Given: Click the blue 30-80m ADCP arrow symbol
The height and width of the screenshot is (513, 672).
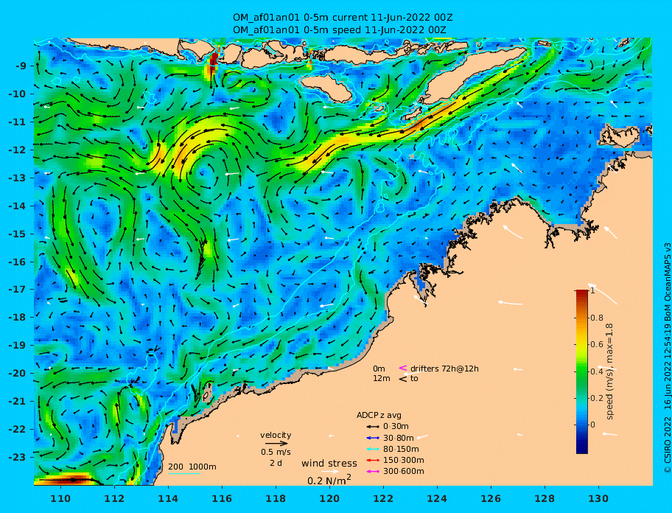Looking at the screenshot, I should pyautogui.click(x=373, y=438).
